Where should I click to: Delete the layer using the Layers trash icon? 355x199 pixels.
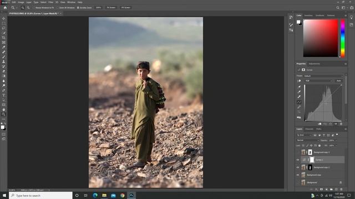click(341, 189)
